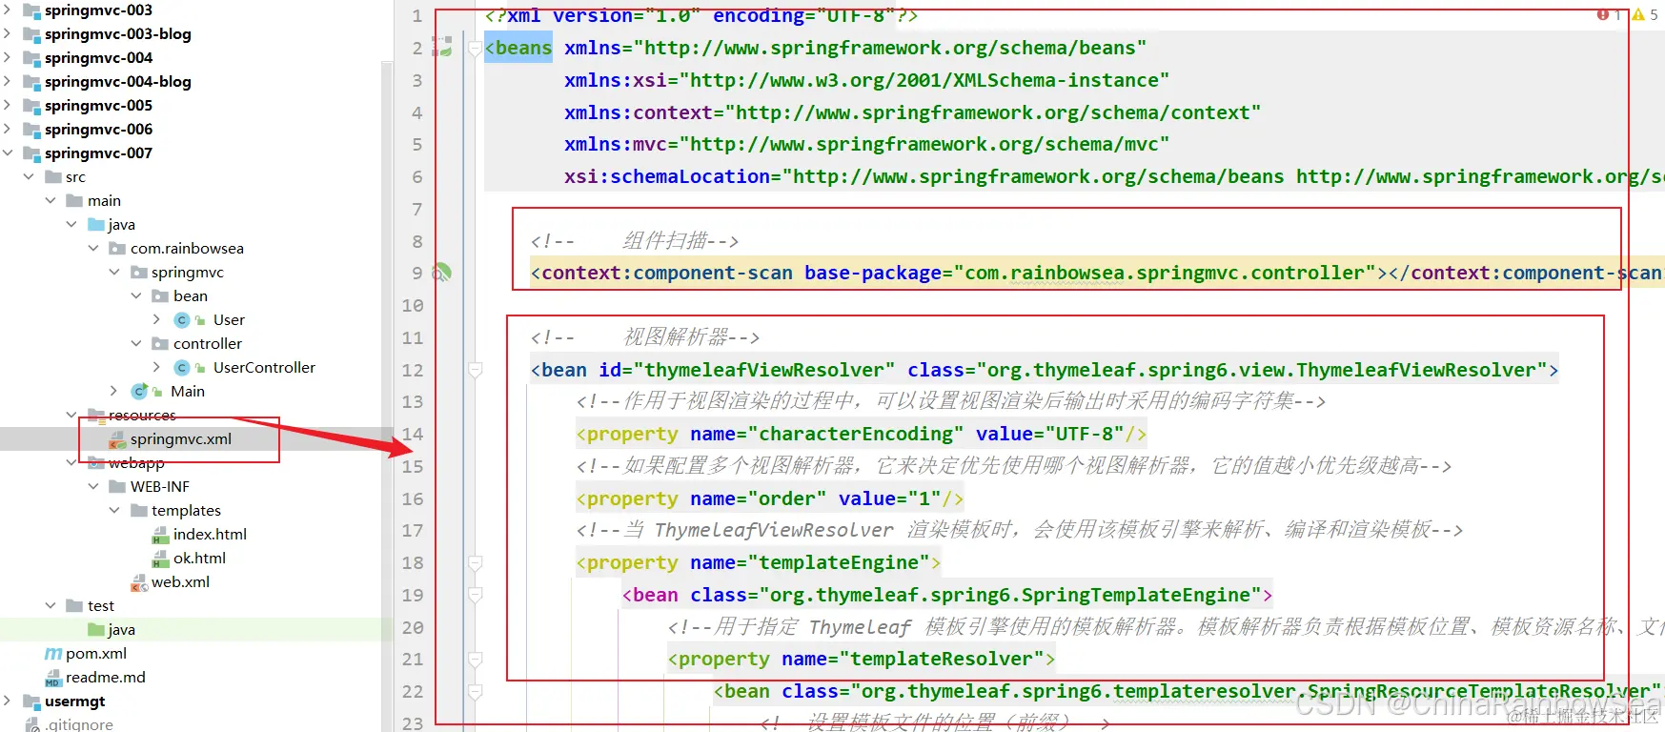Click the web.xml file icon
1665x732 pixels.
pos(139,582)
